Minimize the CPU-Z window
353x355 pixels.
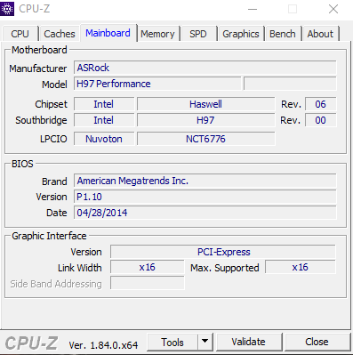coord(253,9)
